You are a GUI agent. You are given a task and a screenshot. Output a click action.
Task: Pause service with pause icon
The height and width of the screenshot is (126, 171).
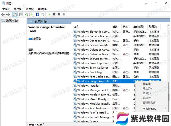[x=59, y=15]
